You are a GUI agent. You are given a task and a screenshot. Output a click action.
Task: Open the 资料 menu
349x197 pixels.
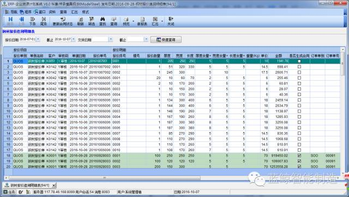click(x=52, y=12)
